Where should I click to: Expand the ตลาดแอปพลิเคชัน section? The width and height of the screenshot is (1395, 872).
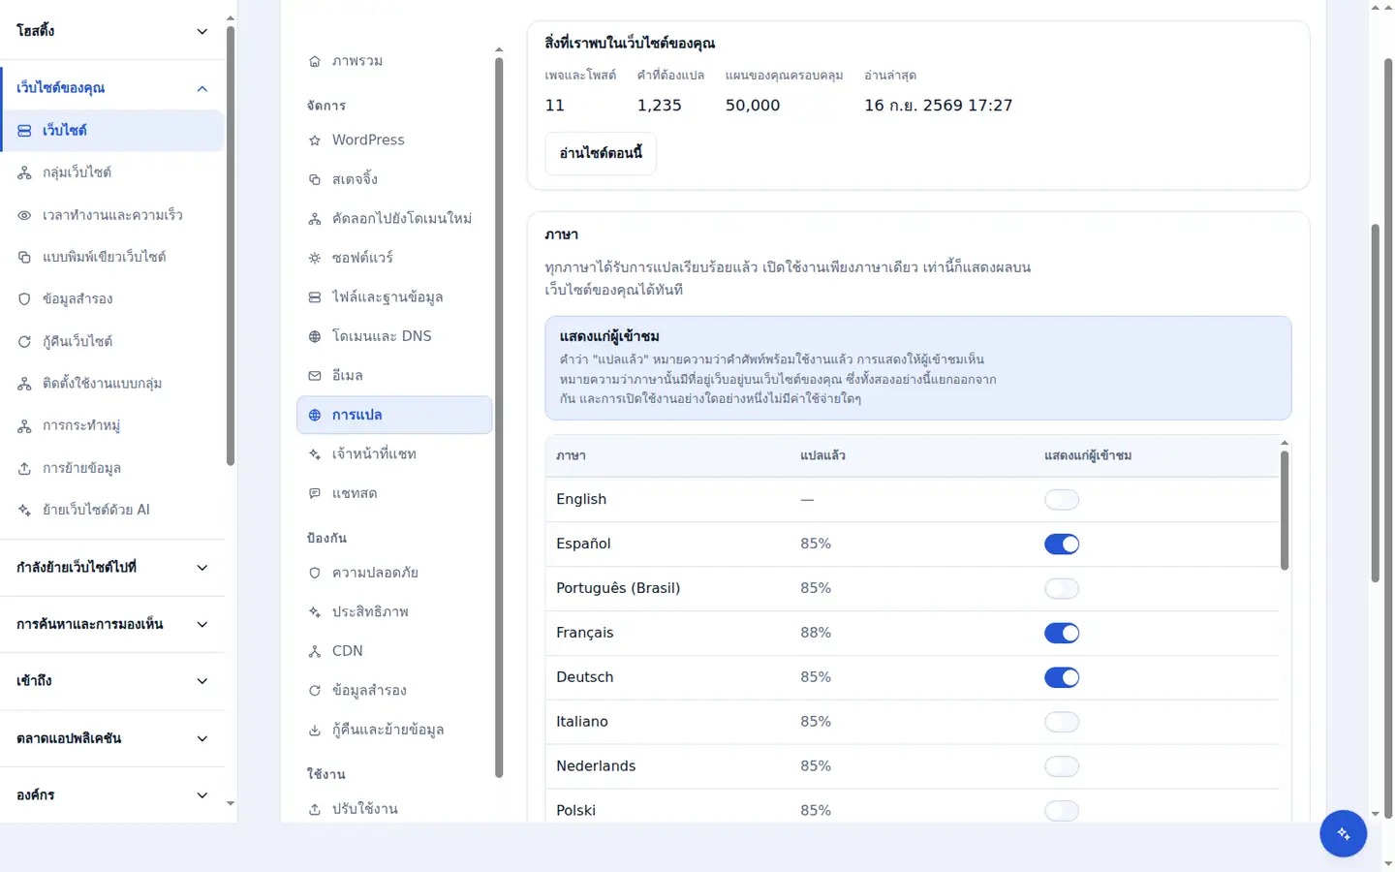click(x=112, y=738)
